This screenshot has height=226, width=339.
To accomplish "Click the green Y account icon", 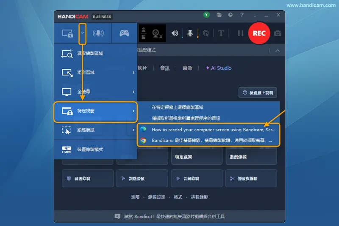I will click(x=206, y=15).
